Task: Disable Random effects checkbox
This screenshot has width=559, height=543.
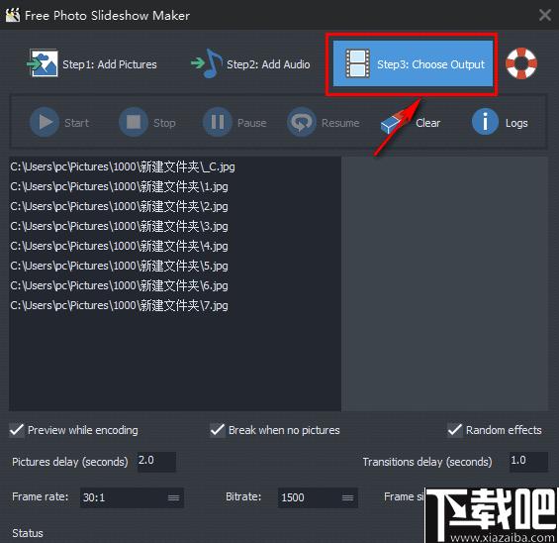Action: click(455, 430)
